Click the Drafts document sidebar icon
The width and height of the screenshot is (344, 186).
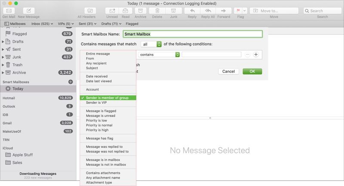coord(8,41)
